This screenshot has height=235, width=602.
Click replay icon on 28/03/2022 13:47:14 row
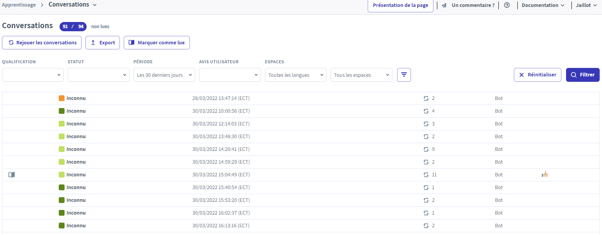tap(426, 98)
